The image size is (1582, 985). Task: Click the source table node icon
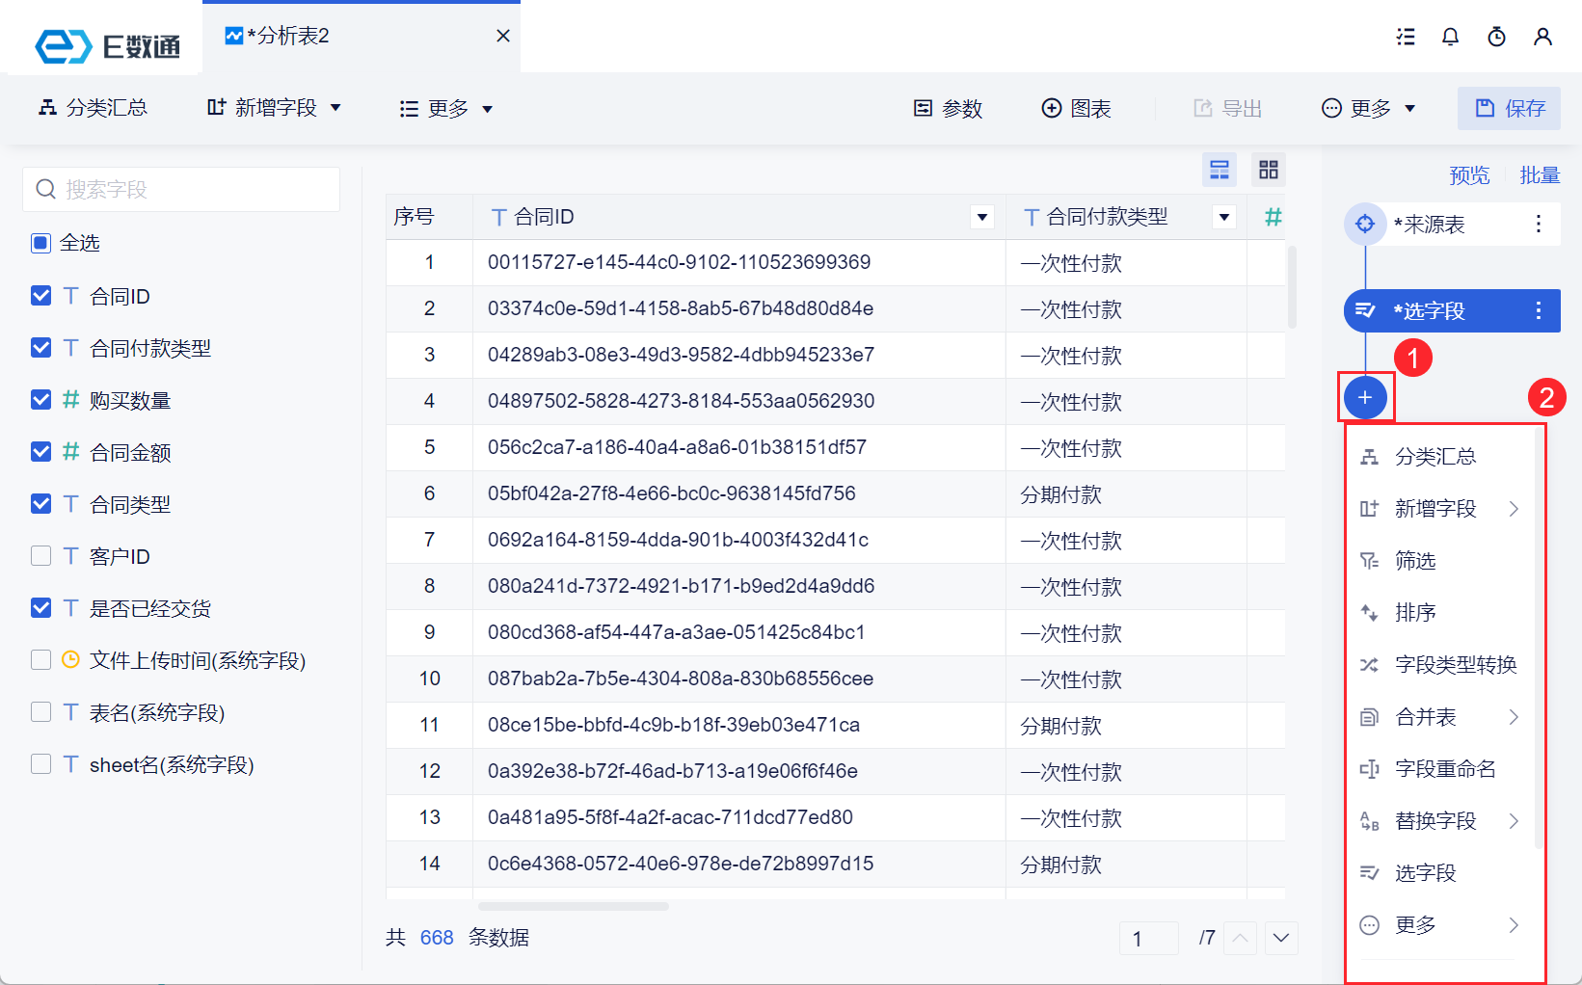click(1365, 225)
